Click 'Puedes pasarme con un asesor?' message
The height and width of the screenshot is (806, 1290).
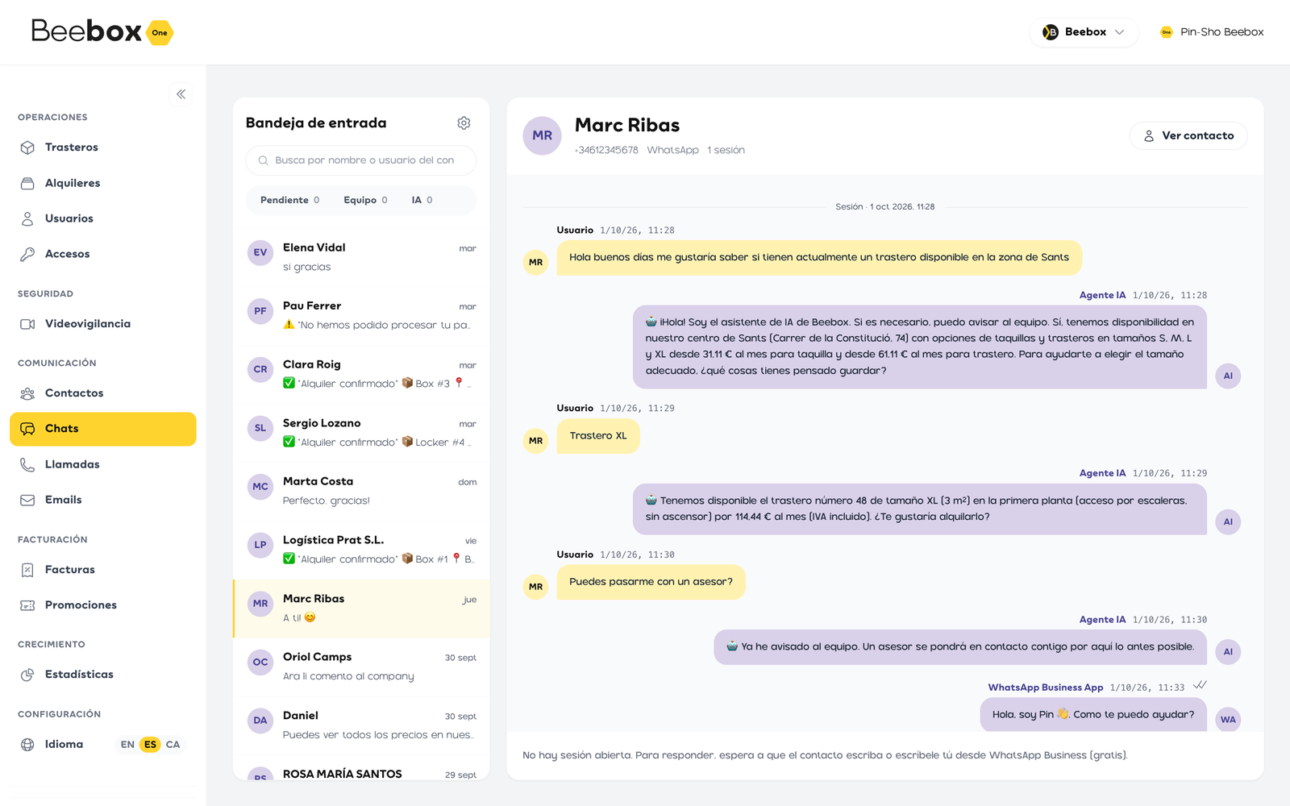651,582
